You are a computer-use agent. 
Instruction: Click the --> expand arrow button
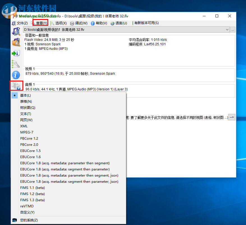click(x=232, y=117)
